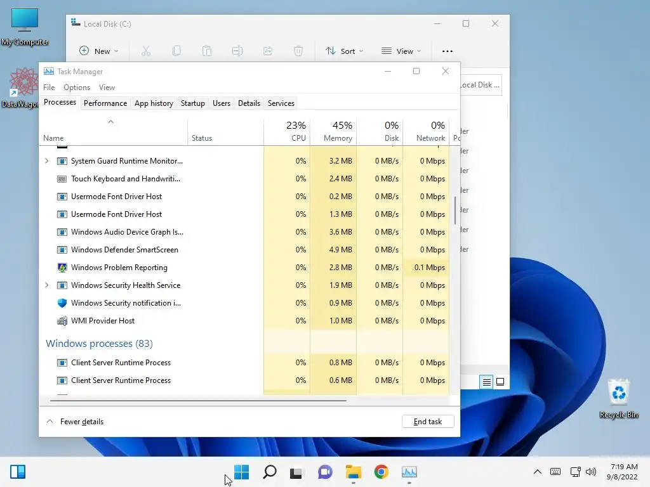Screen dimensions: 650x487
Task: Click the Share icon in File Explorer toolbar
Action: coord(268,51)
